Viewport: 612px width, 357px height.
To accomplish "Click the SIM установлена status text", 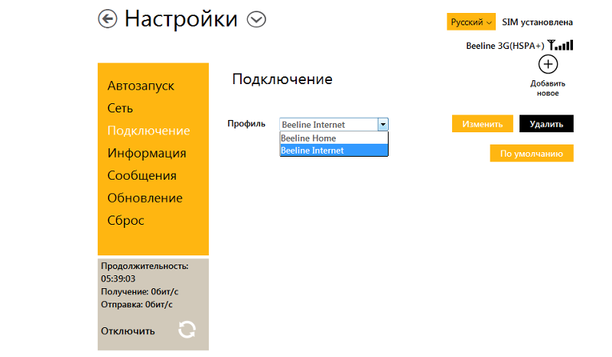I will tap(538, 22).
